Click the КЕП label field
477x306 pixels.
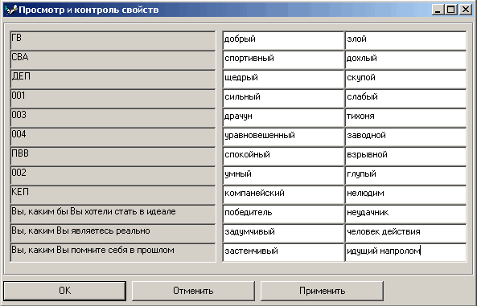tap(113, 195)
